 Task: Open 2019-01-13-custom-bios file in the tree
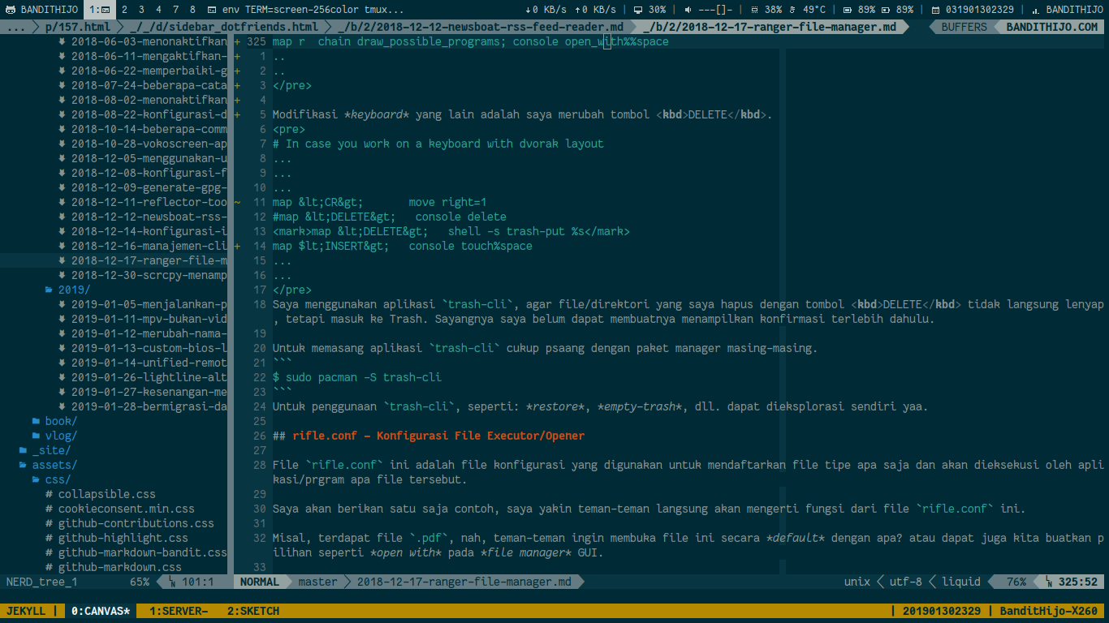(149, 348)
